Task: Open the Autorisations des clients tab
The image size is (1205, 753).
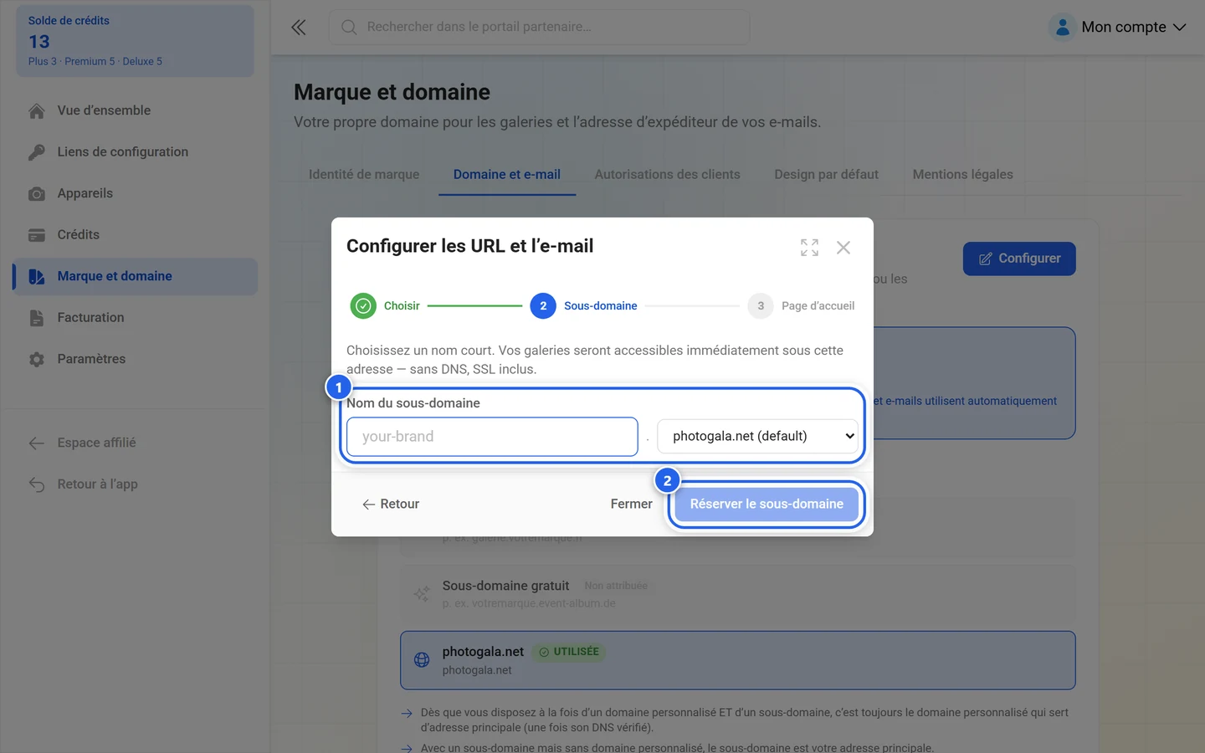Action: point(668,175)
